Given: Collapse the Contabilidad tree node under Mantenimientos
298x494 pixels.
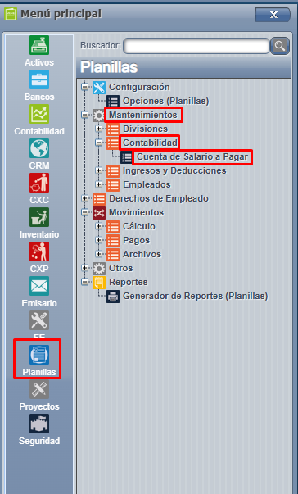Looking at the screenshot, I should point(98,143).
